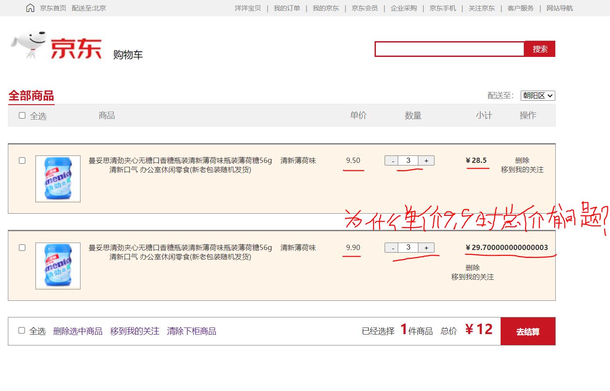The height and width of the screenshot is (391, 610).
Task: Open the 朝阳区 delivery district dropdown
Action: [x=538, y=95]
